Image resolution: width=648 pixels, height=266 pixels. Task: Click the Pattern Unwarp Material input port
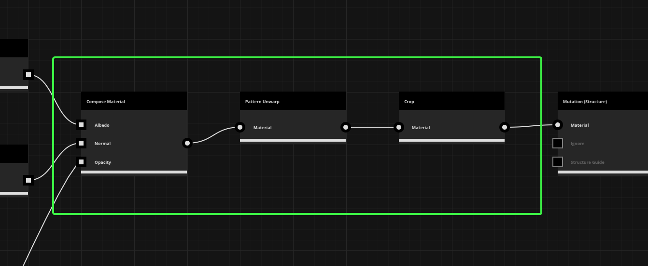(240, 127)
